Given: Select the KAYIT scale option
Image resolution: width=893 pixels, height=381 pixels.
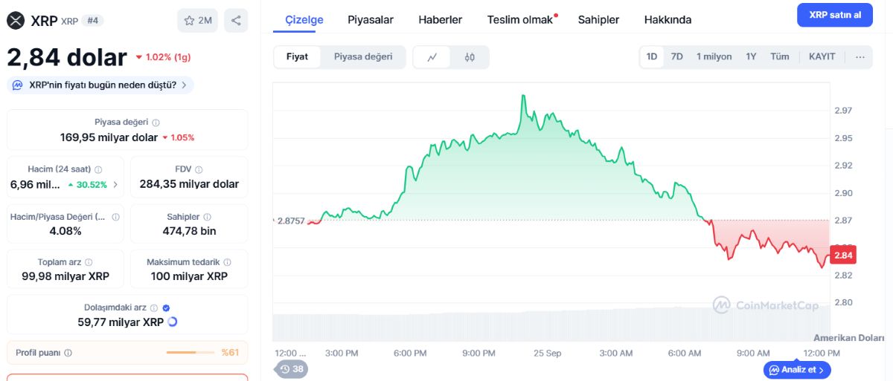Looking at the screenshot, I should 822,57.
